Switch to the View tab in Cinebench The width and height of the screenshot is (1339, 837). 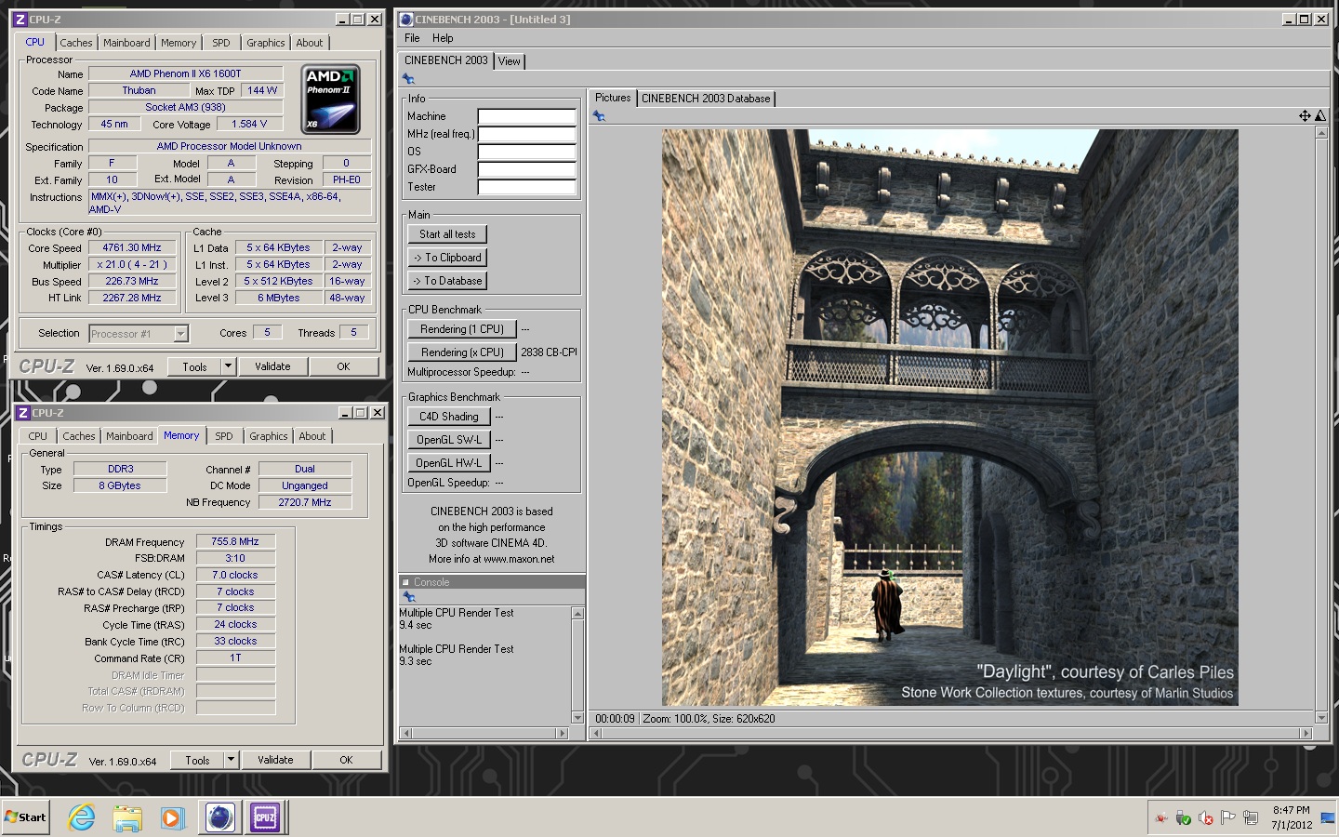(510, 61)
